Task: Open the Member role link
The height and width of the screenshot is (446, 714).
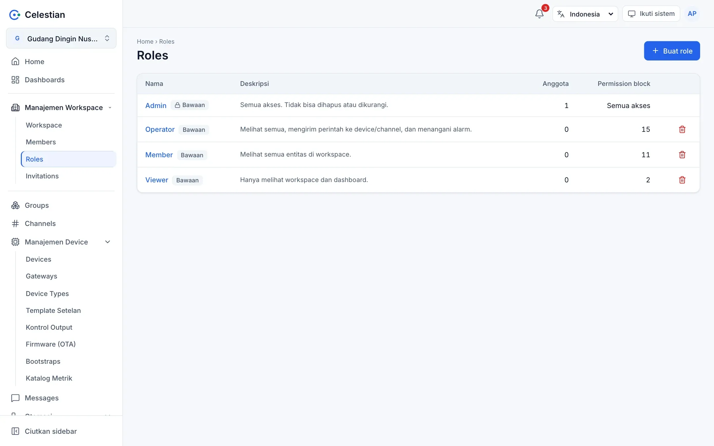Action: pyautogui.click(x=159, y=155)
